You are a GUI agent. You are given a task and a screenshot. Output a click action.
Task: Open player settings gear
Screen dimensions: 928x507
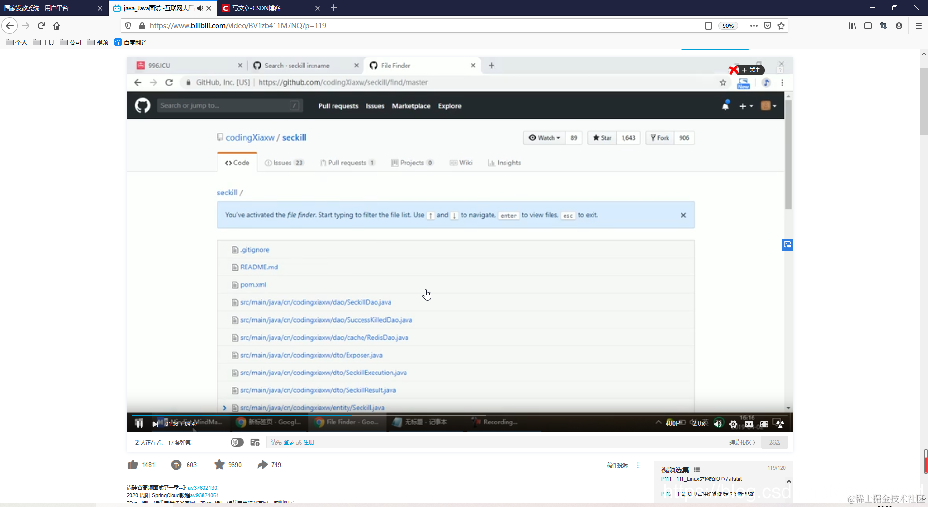(733, 424)
